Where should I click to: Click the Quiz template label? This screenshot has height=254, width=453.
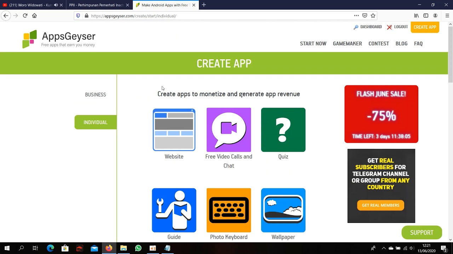pos(283,157)
